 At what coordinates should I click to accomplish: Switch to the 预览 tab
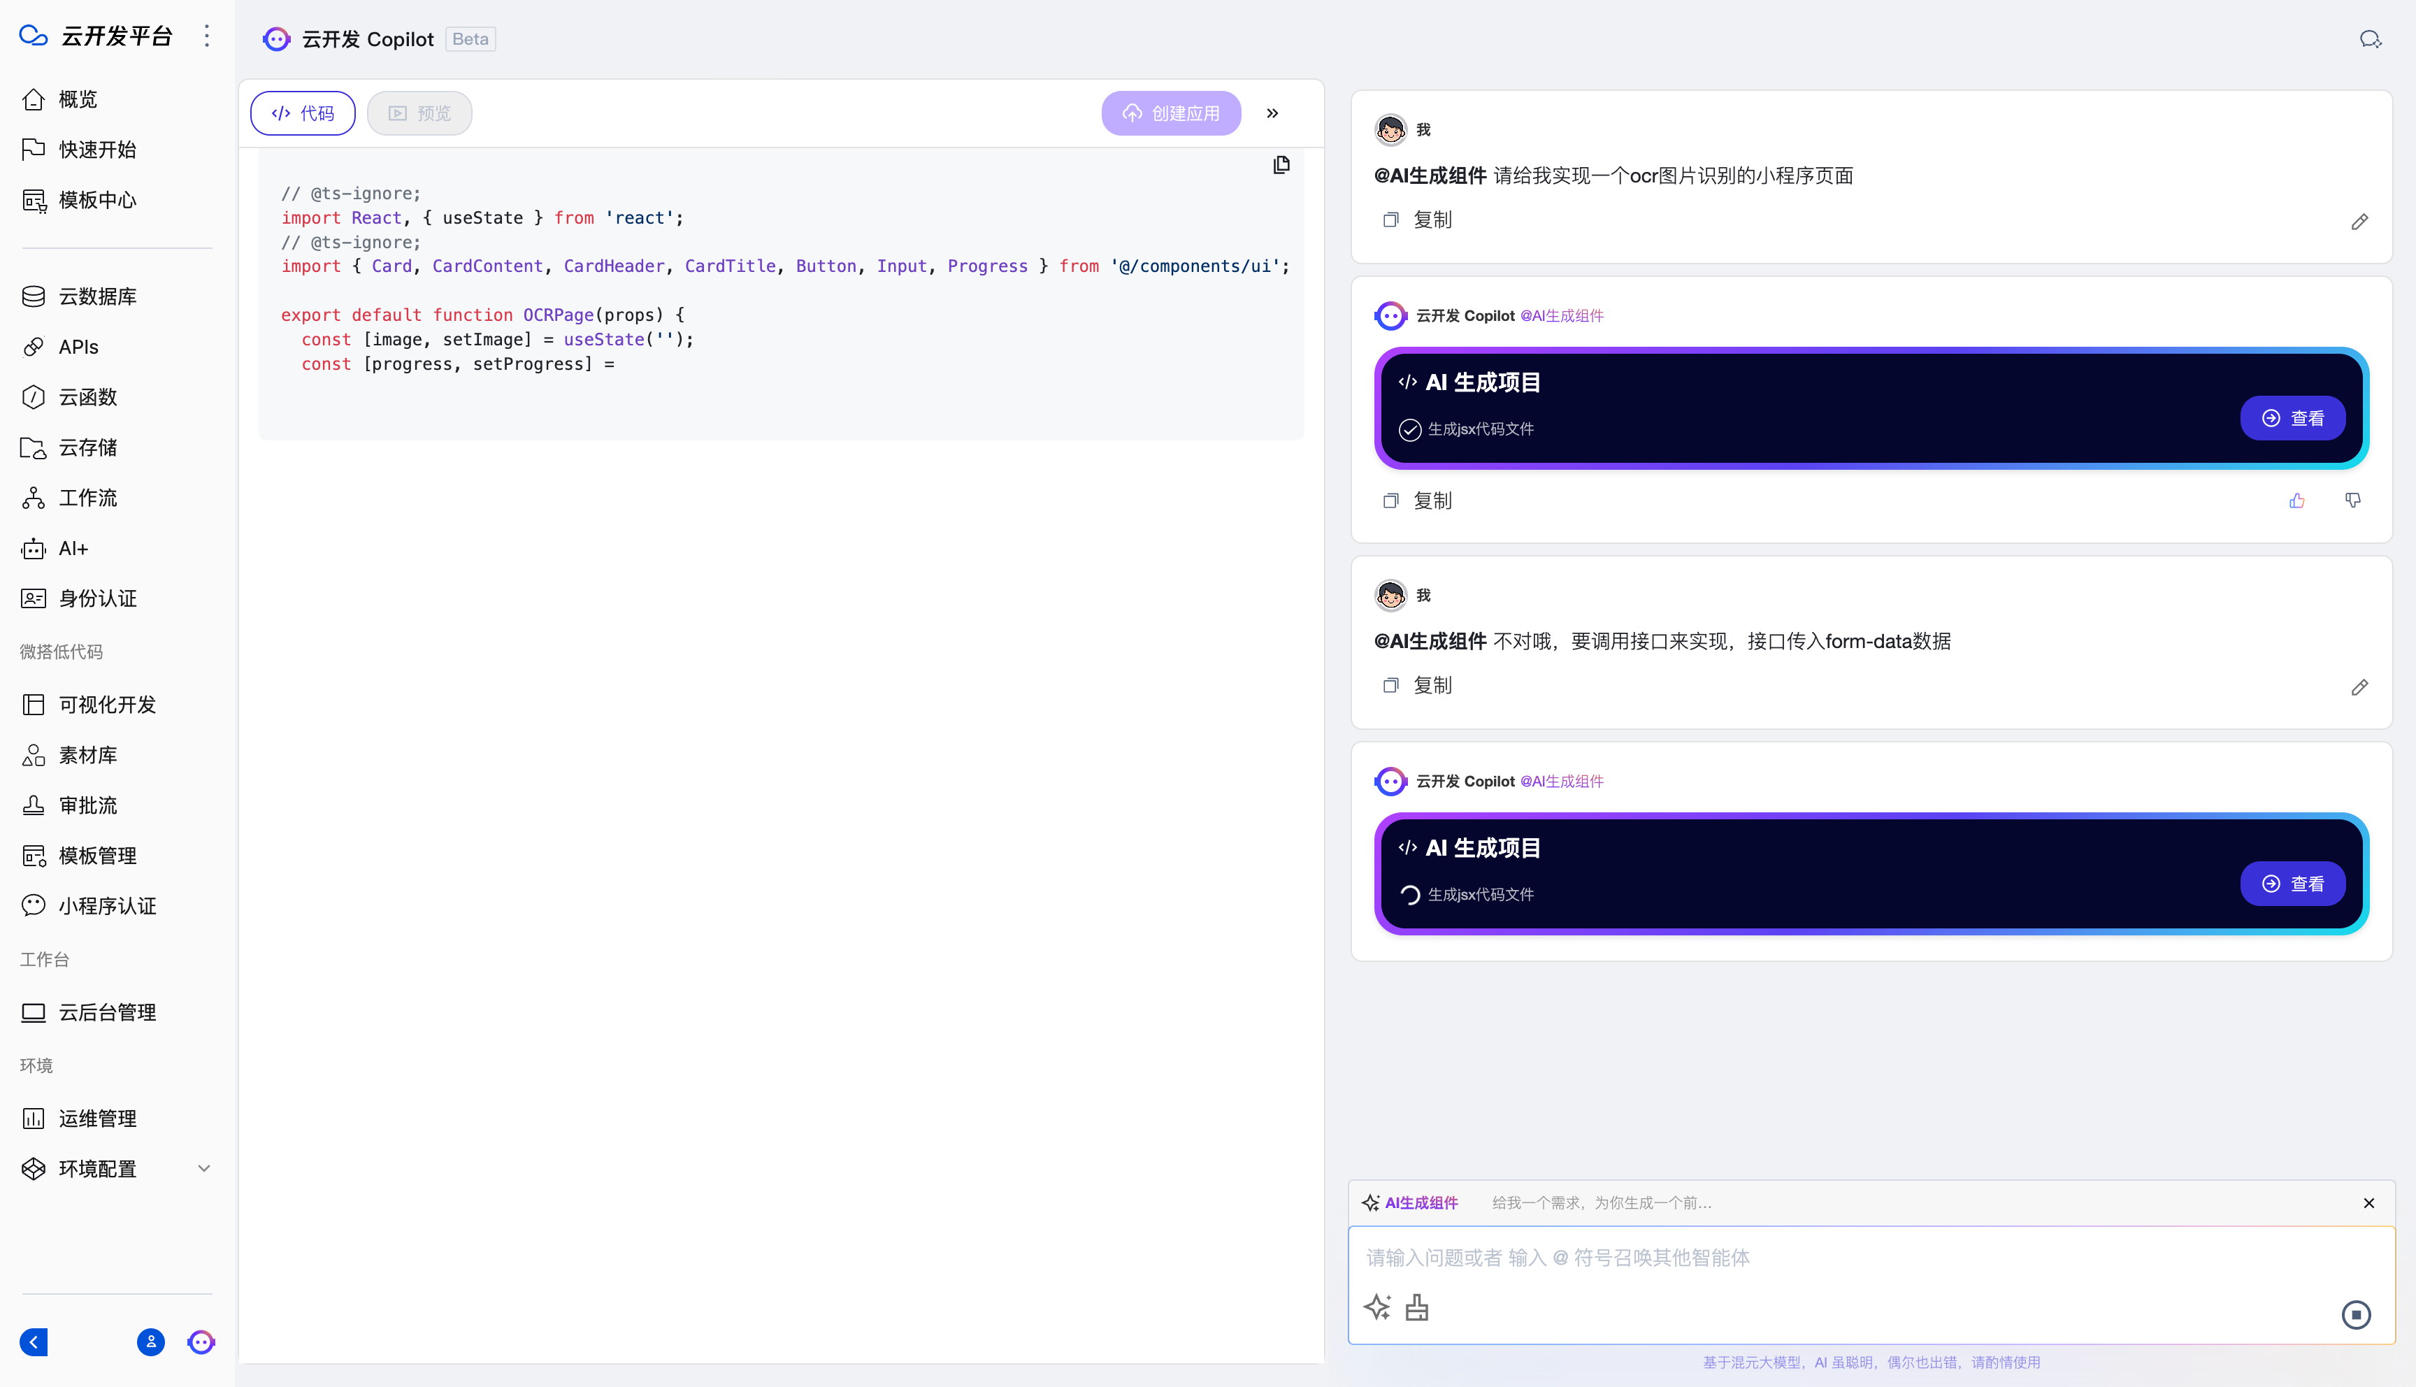tap(419, 113)
